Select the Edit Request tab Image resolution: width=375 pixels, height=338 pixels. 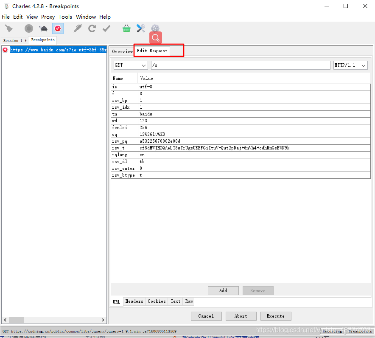coord(152,51)
